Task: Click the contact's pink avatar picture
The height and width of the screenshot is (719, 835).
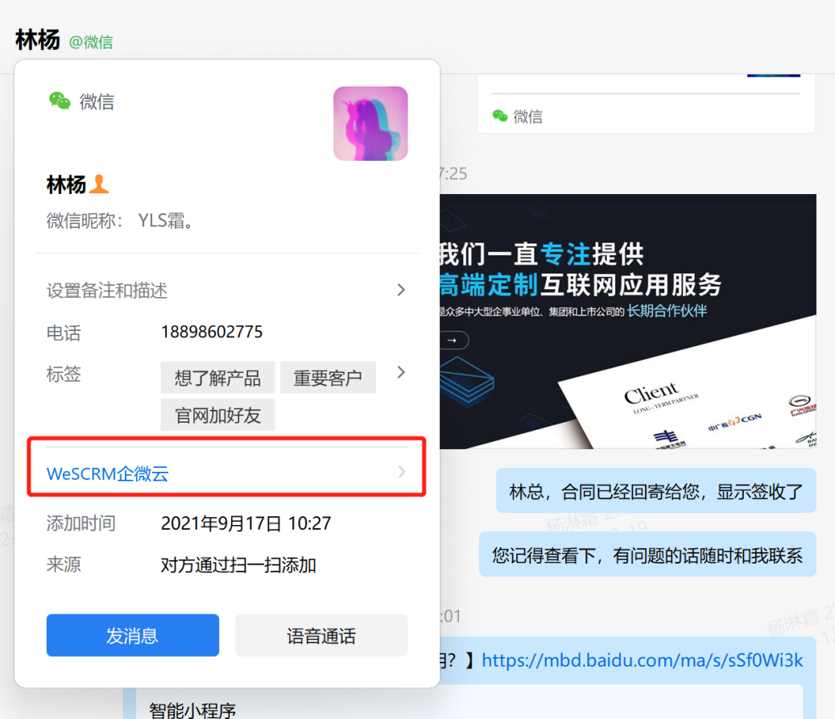Action: [x=370, y=124]
